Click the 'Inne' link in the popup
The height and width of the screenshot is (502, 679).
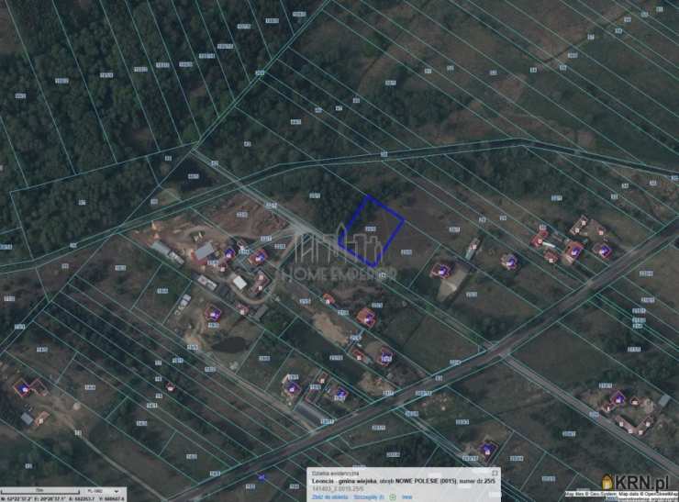pos(406,496)
